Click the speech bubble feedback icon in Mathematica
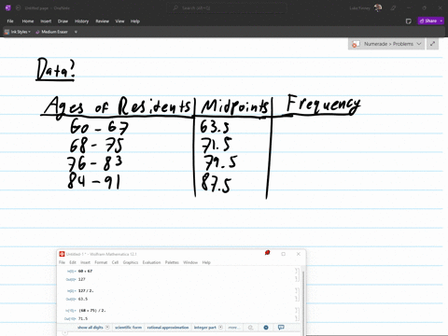Screen dimensions: 448x336 (x=281, y=328)
